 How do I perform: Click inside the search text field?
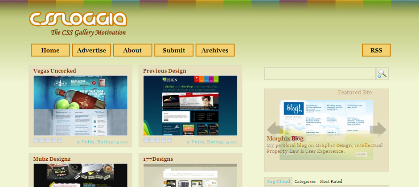[320, 73]
